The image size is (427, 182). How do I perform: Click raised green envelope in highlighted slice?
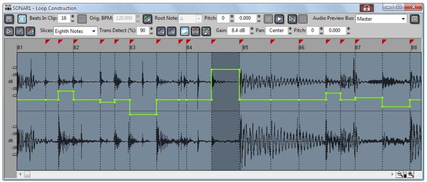(x=225, y=69)
